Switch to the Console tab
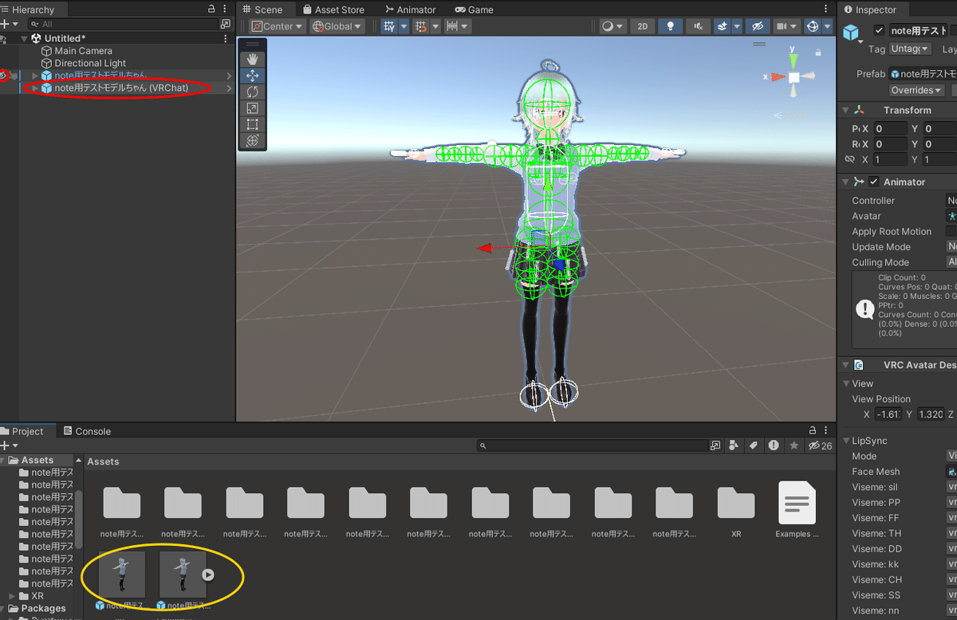The height and width of the screenshot is (620, 957). 87,431
